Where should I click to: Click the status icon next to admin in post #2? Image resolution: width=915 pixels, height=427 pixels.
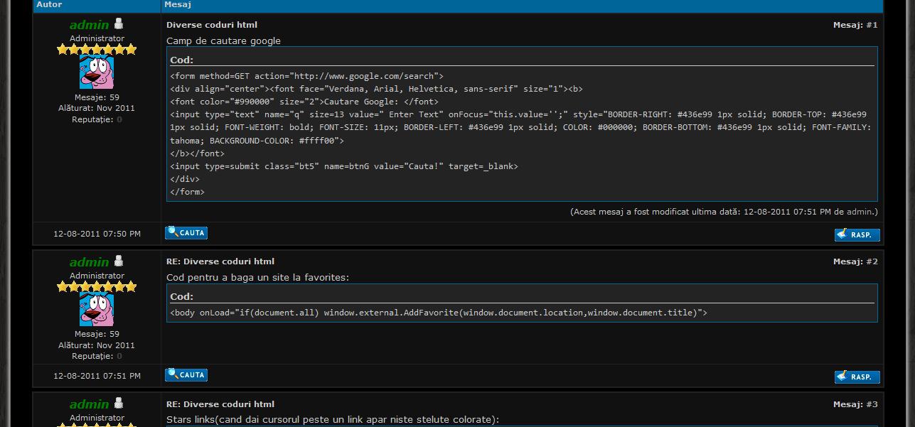pyautogui.click(x=119, y=261)
